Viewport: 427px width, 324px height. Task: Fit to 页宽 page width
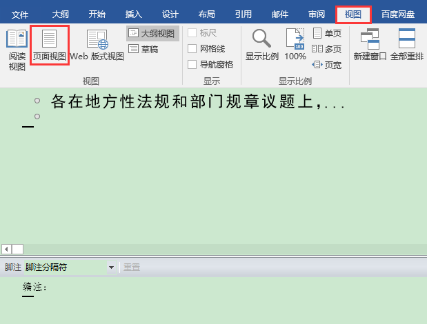tap(326, 65)
